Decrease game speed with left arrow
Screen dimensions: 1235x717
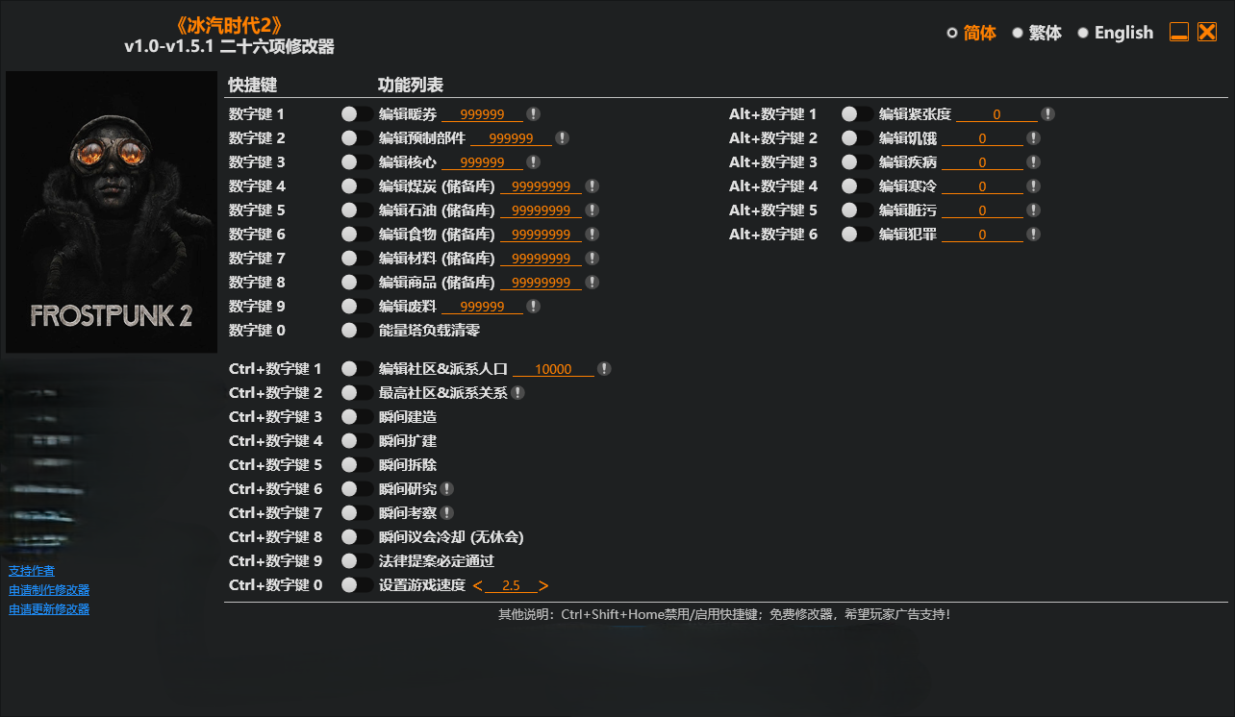pyautogui.click(x=478, y=586)
